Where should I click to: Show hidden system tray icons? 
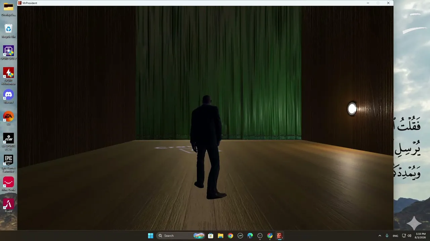380,236
